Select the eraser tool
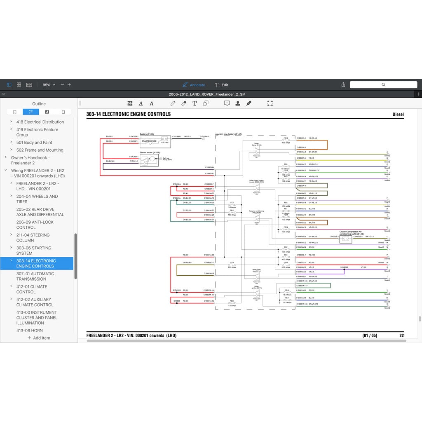The image size is (422, 422). click(184, 103)
